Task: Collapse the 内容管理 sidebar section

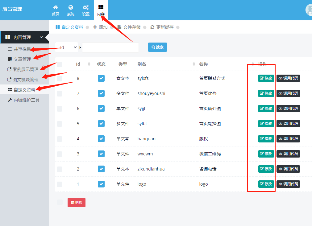Action: tap(25, 37)
